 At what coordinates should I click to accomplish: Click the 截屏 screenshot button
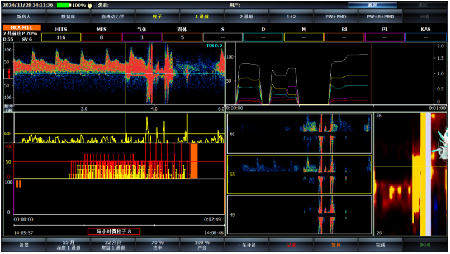(x=372, y=5)
